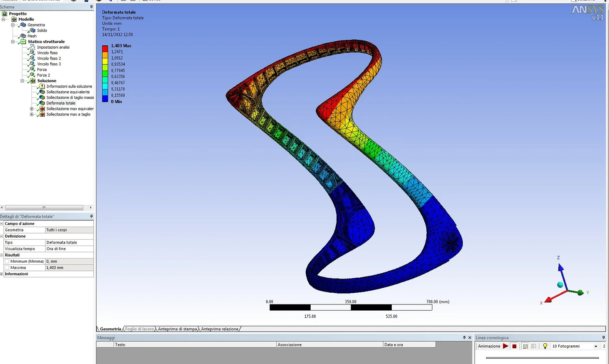Click the yellow light bulb icon
This screenshot has width=609, height=364.
[x=545, y=346]
